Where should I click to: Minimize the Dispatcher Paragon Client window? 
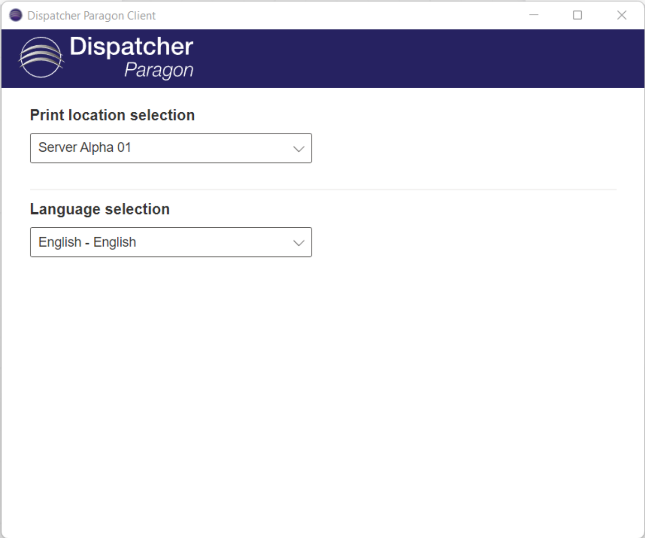pos(534,15)
